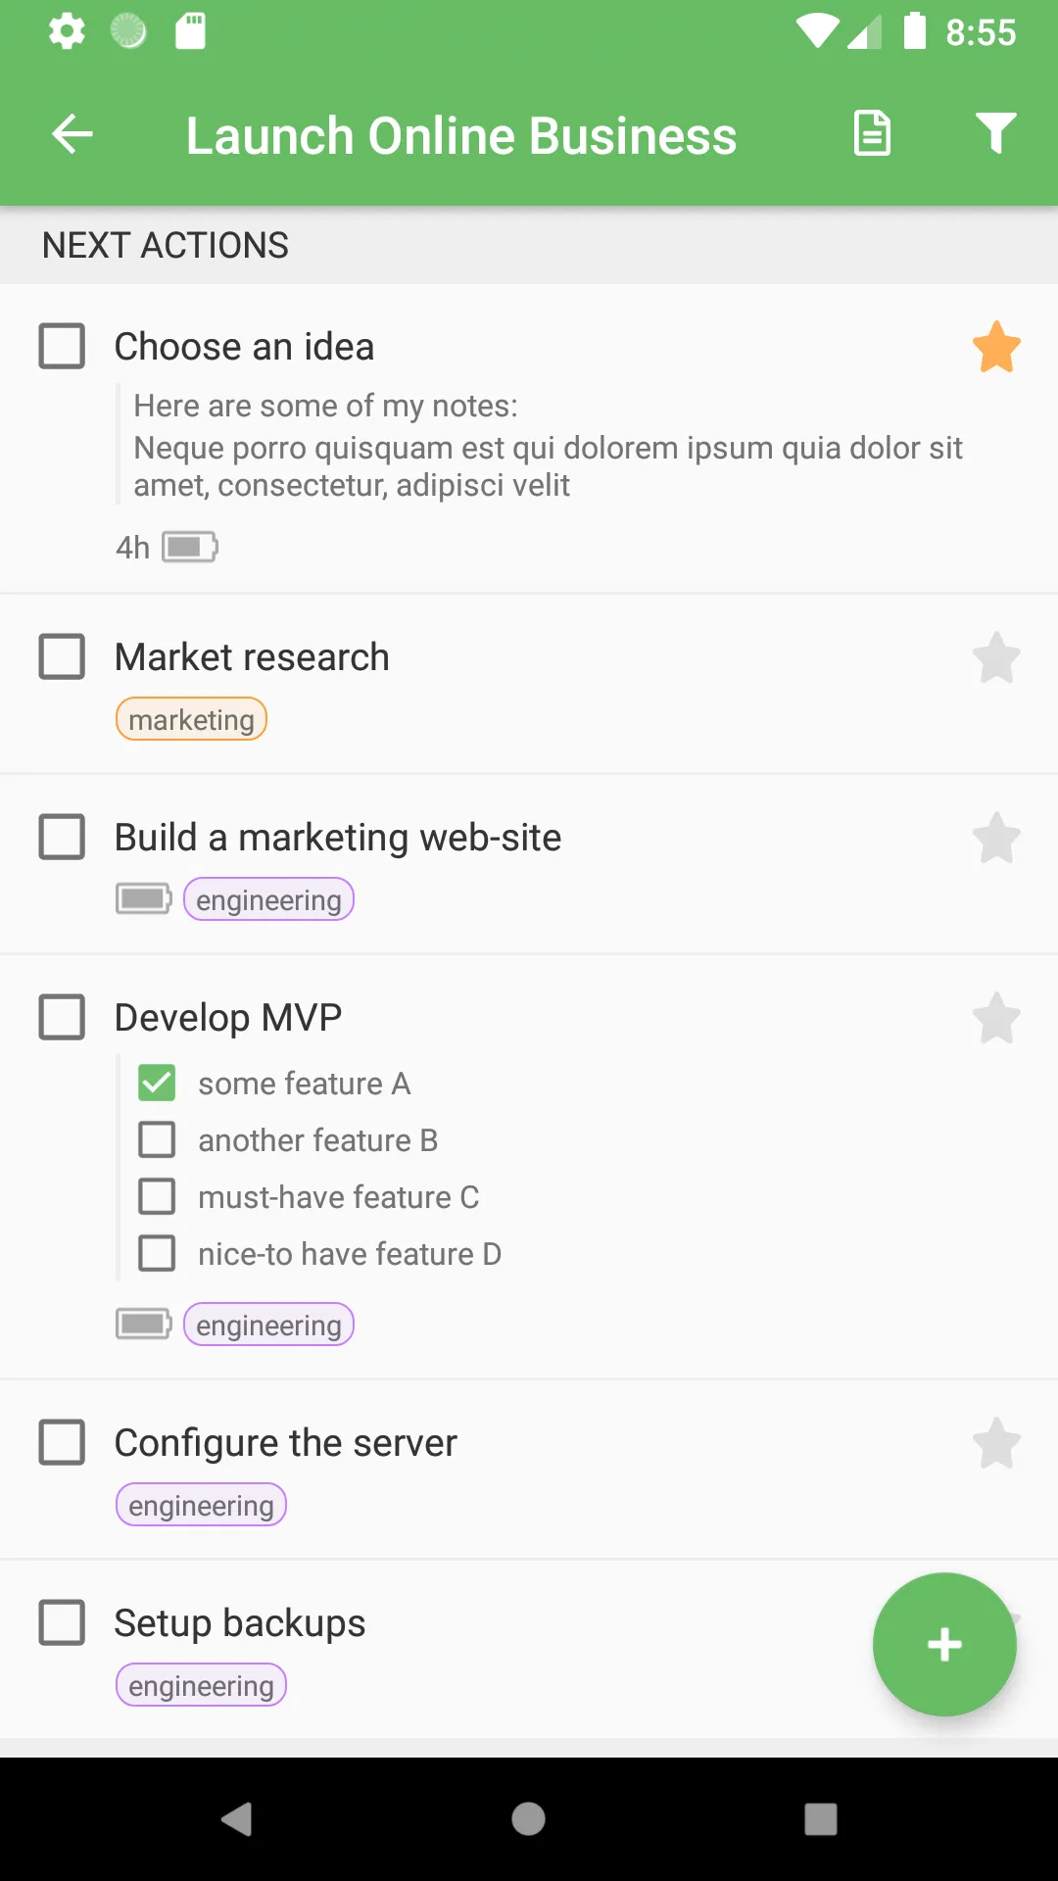Tap the battery energy icon under Develop MVP

pos(144,1325)
